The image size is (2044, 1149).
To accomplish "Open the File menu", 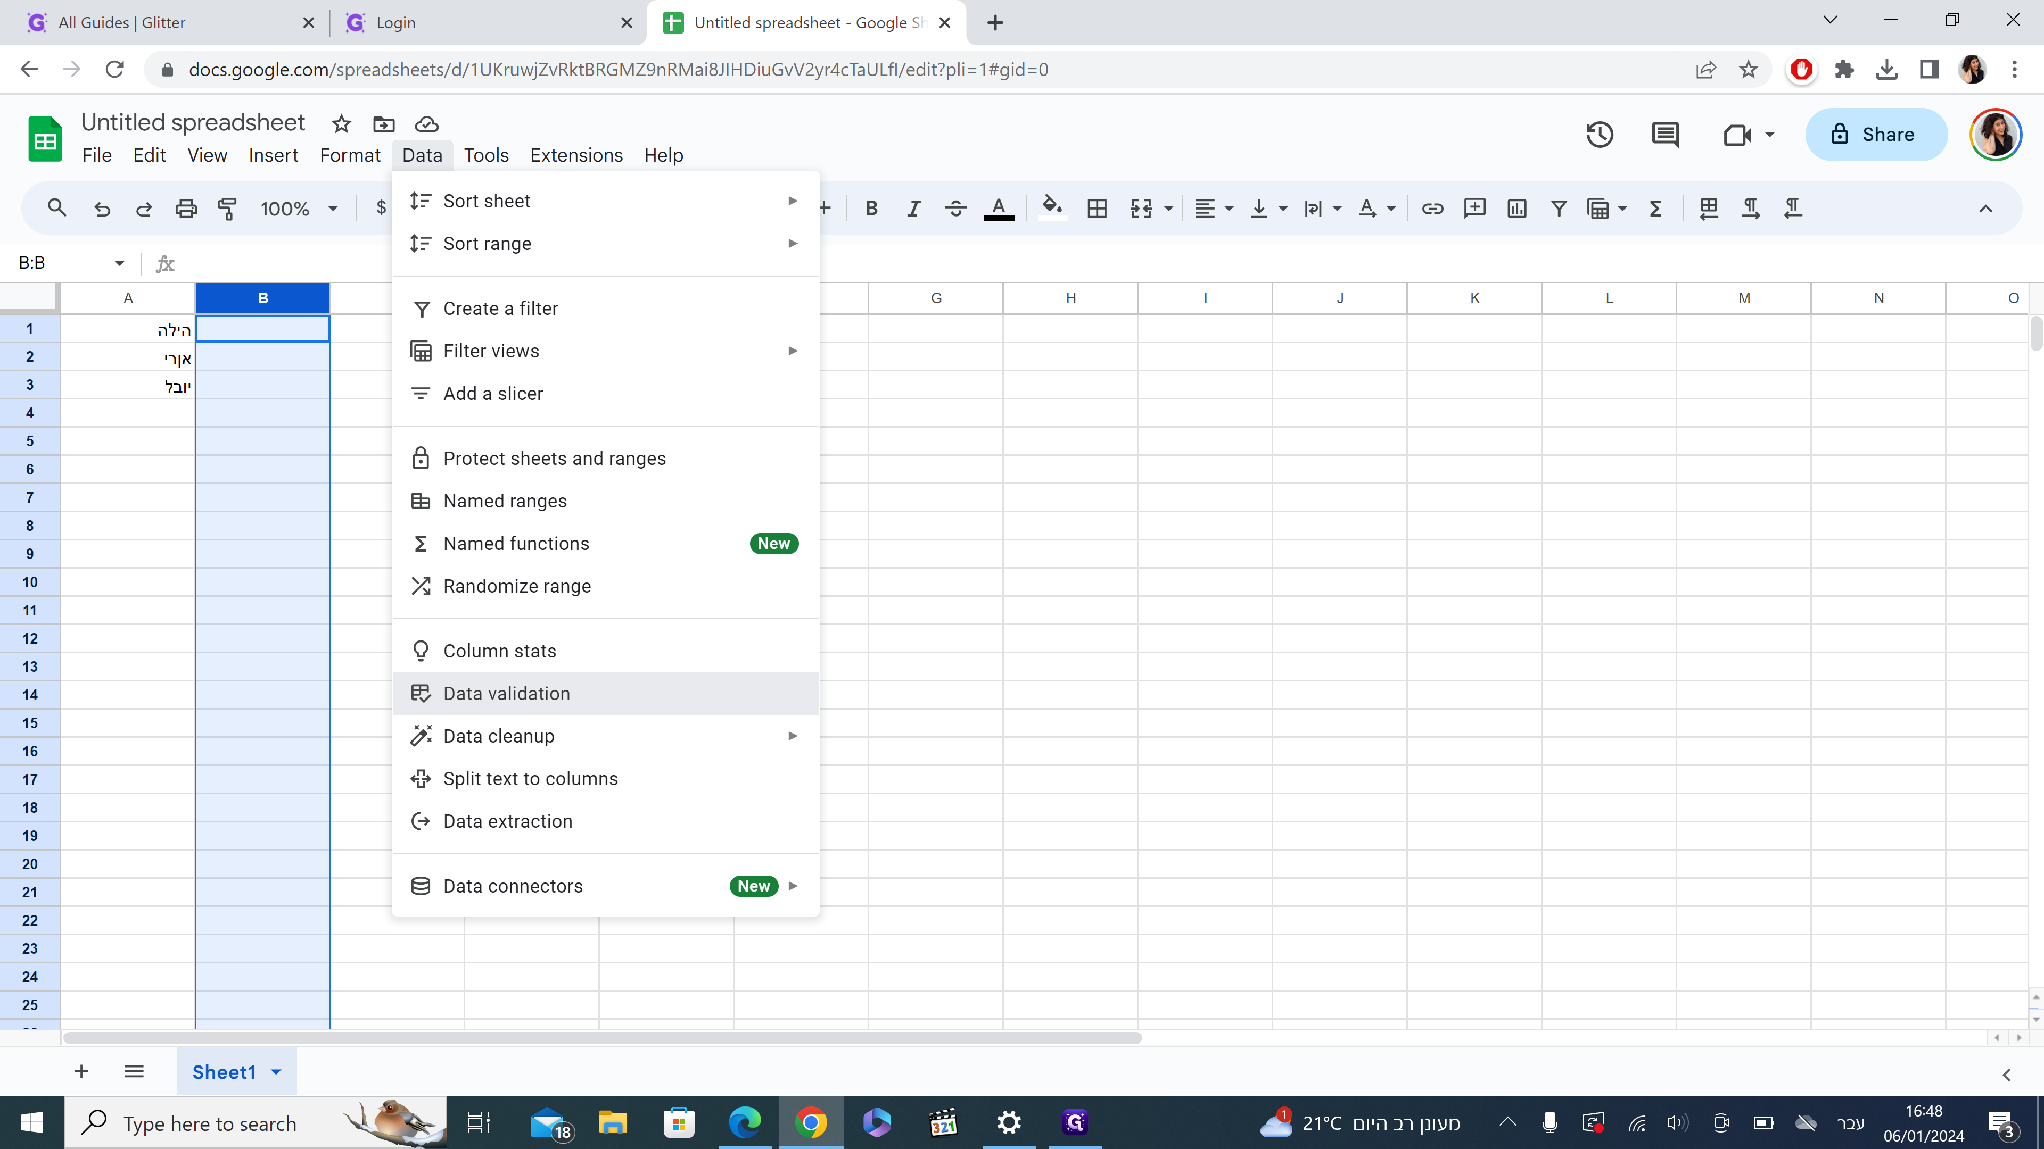I will (x=97, y=155).
